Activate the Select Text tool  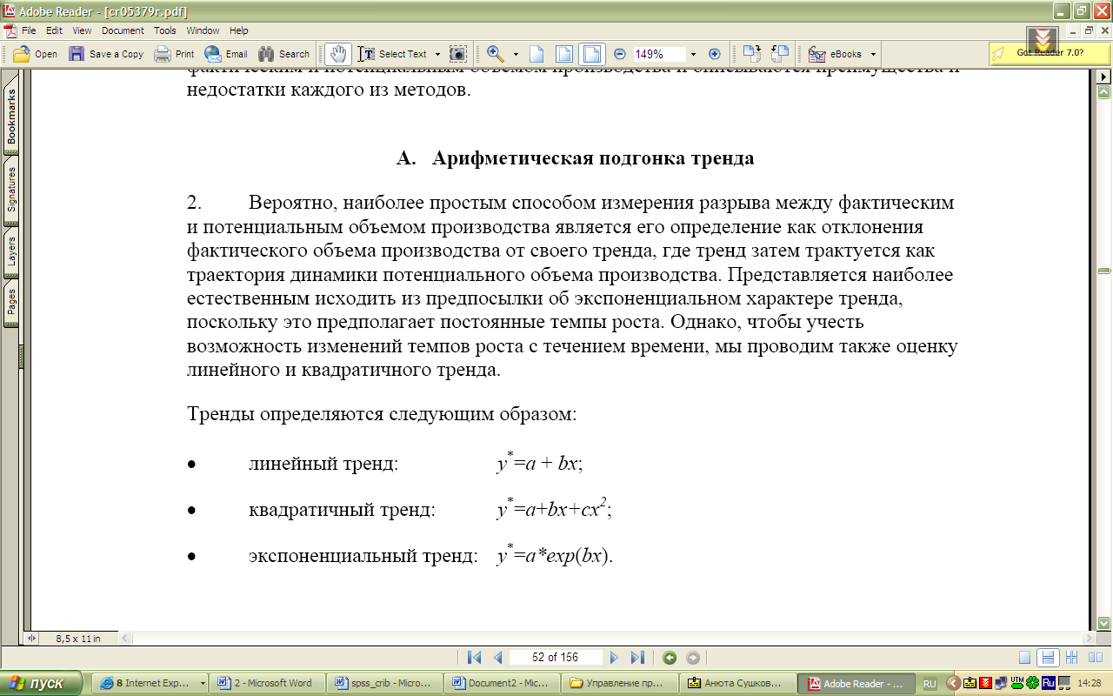click(393, 54)
